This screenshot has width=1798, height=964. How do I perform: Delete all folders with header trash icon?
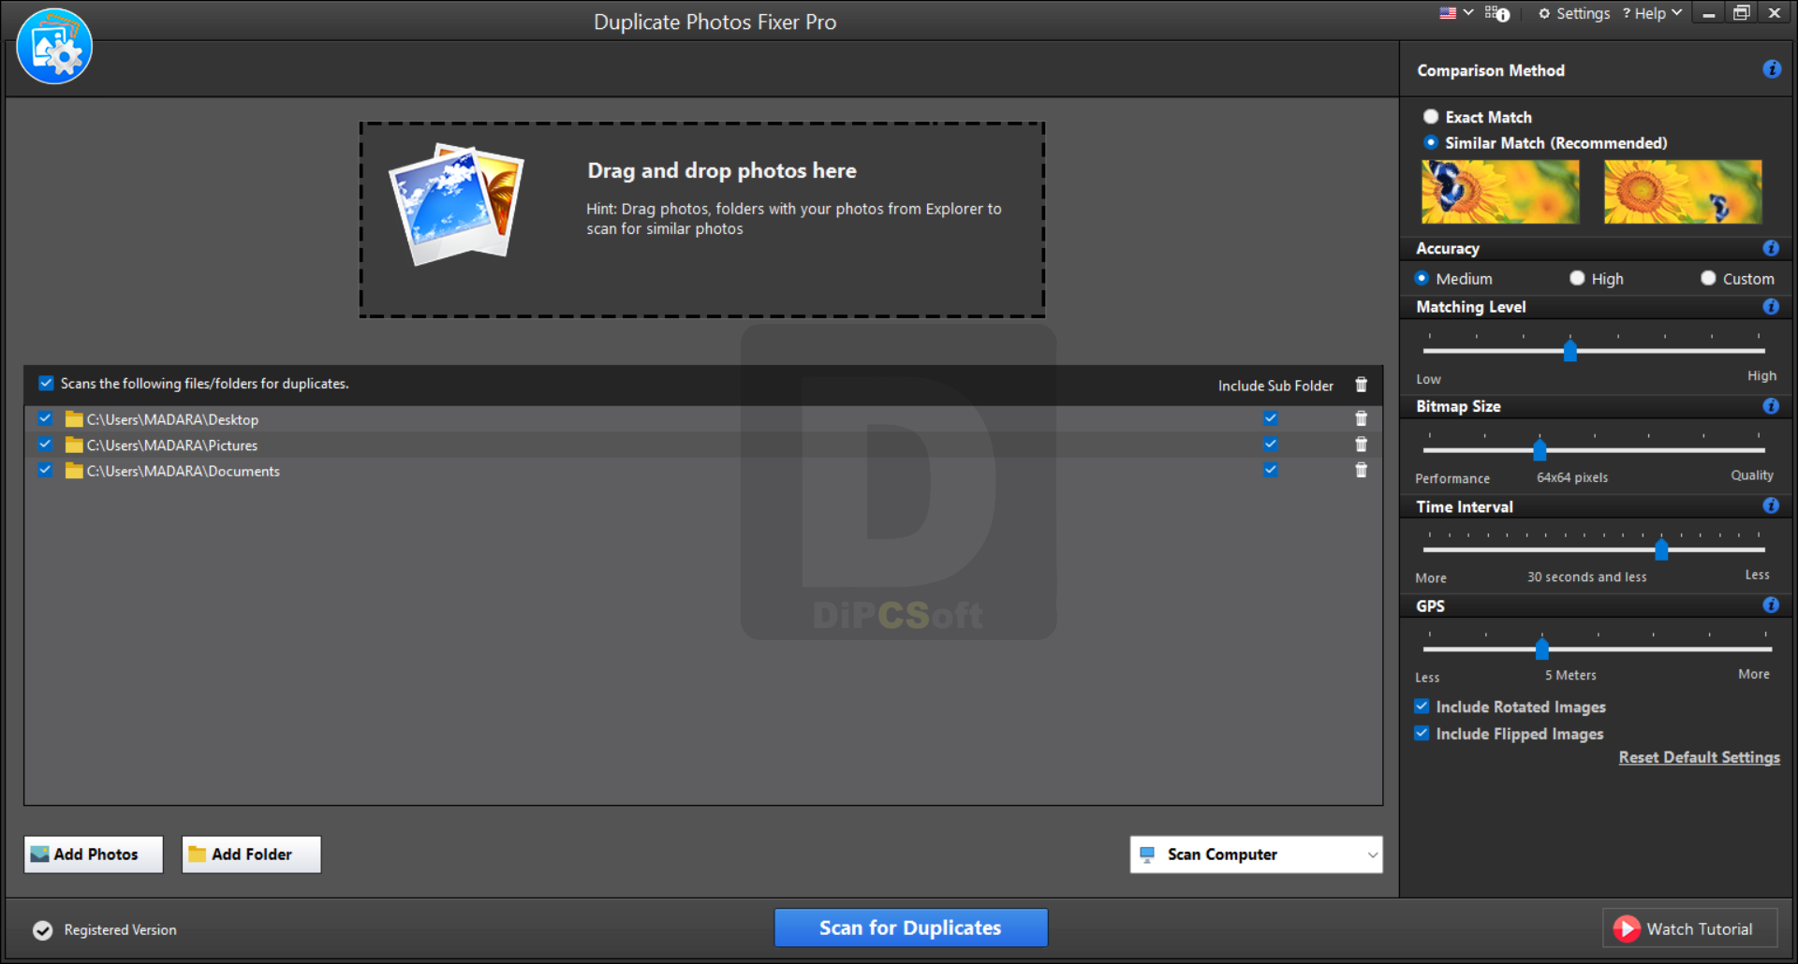1362,385
